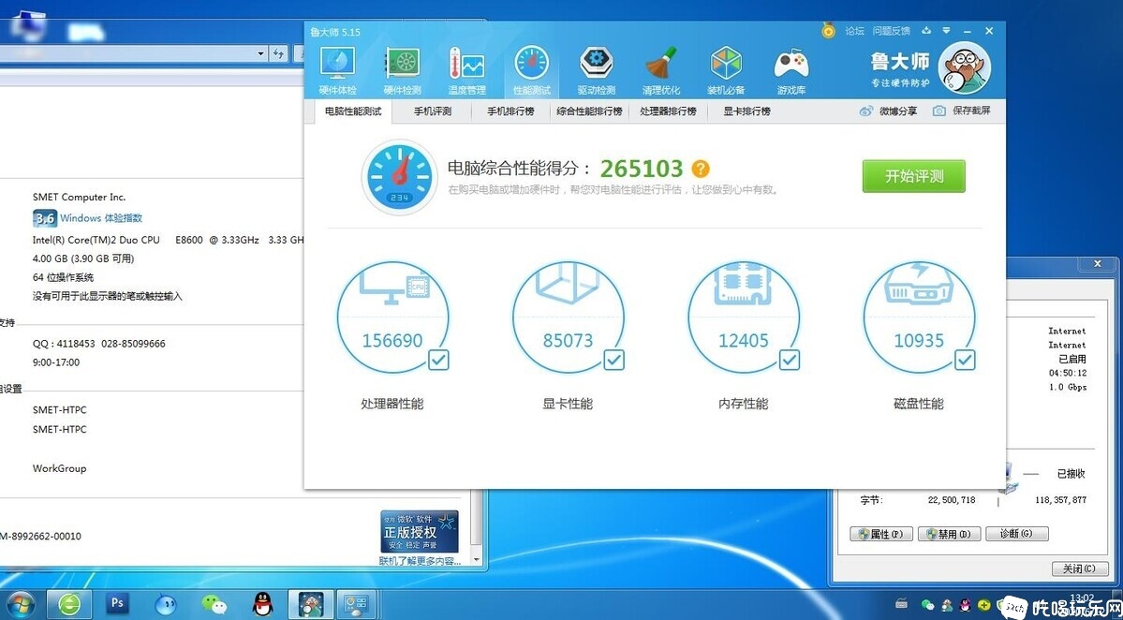Viewport: 1123px width, 620px height.
Task: Switch to the Control Panel taskbar button
Action: pos(356,604)
